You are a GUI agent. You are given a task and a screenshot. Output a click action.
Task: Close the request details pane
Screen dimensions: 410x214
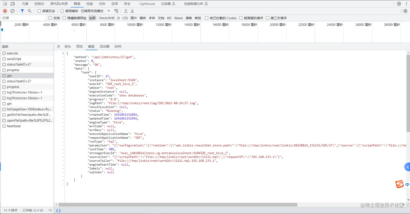59,46
